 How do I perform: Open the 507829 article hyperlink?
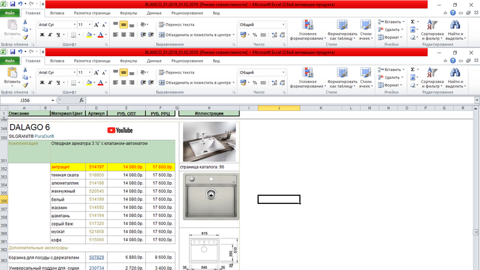97,257
